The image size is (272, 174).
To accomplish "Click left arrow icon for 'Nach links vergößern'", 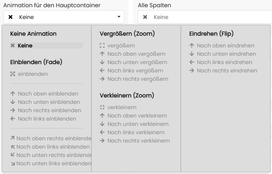I will tap(102, 71).
